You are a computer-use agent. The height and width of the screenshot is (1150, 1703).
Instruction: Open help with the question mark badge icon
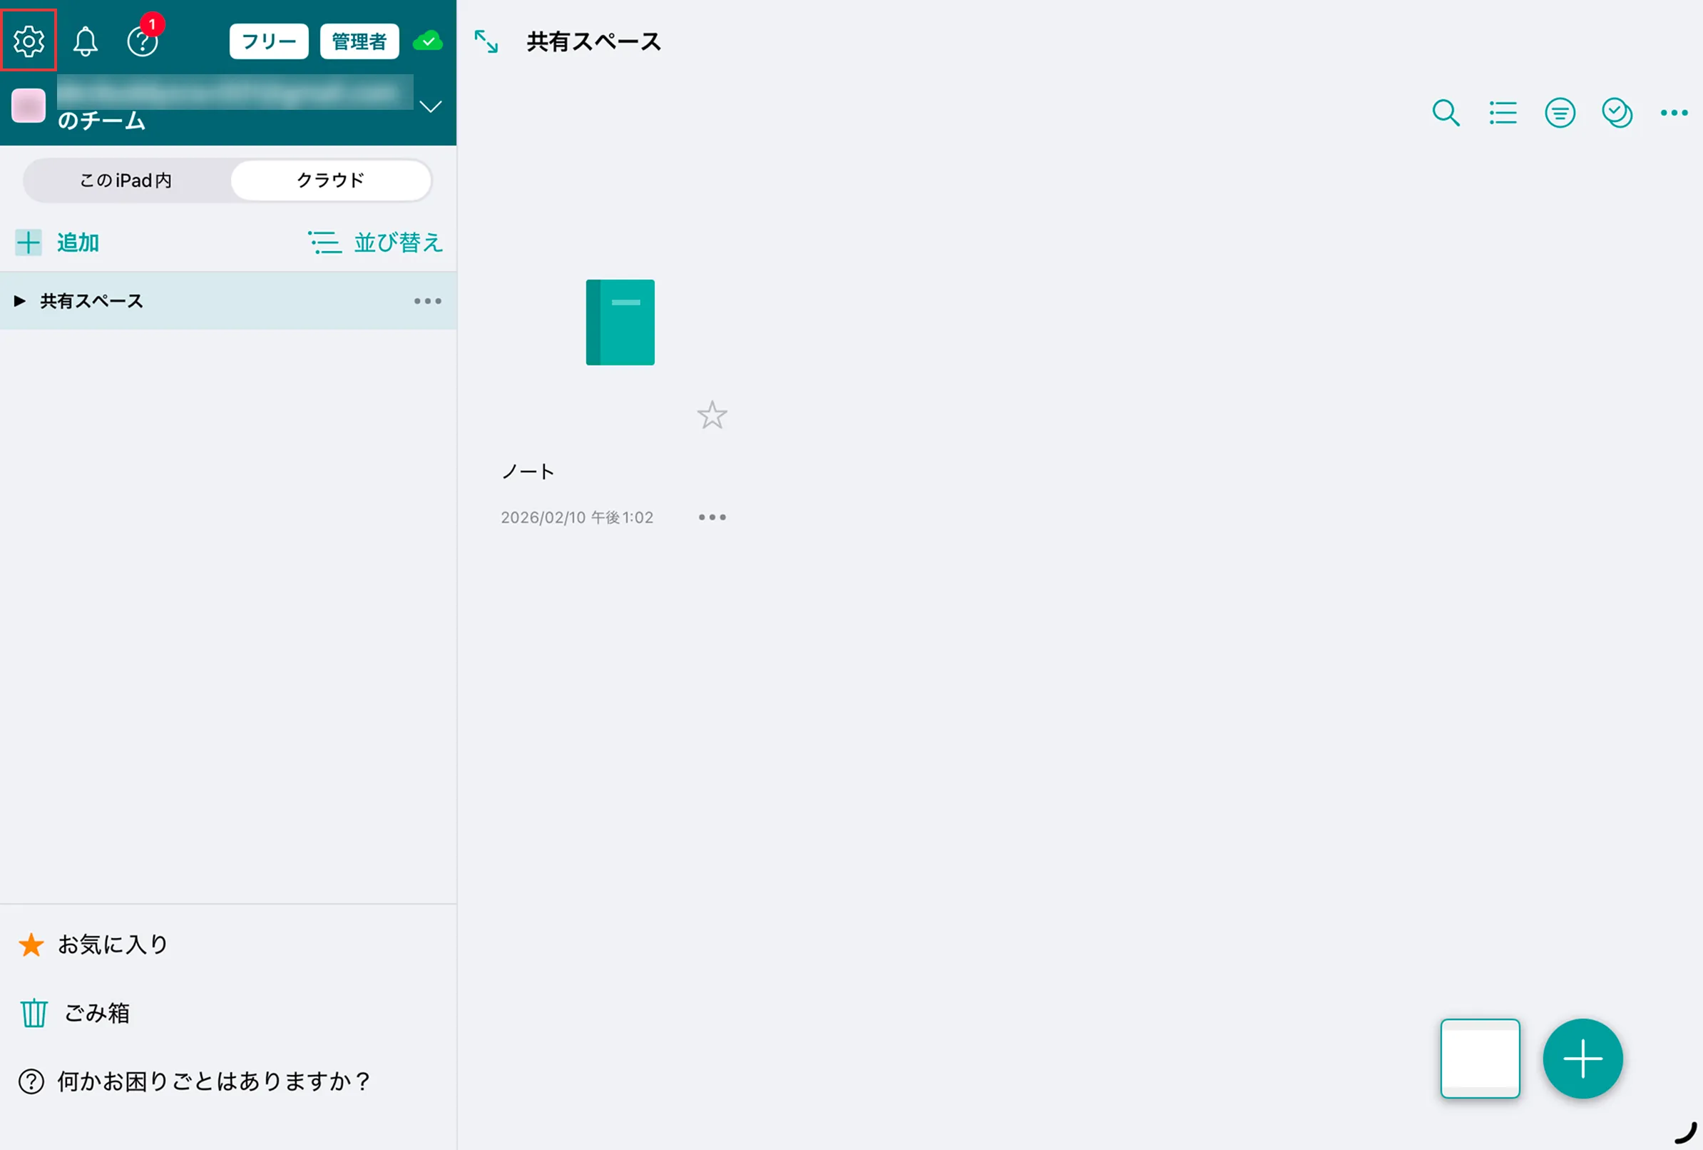(143, 42)
